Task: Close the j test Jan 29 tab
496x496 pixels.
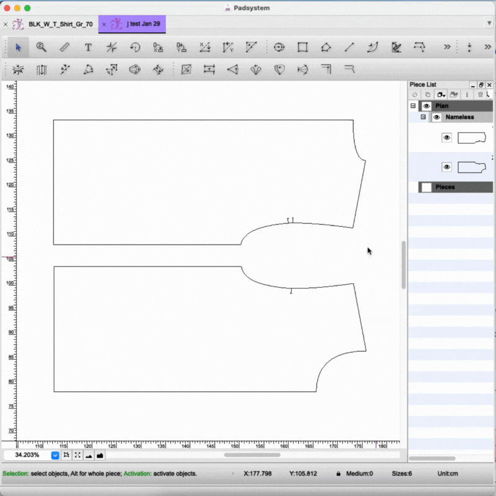Action: (x=104, y=24)
